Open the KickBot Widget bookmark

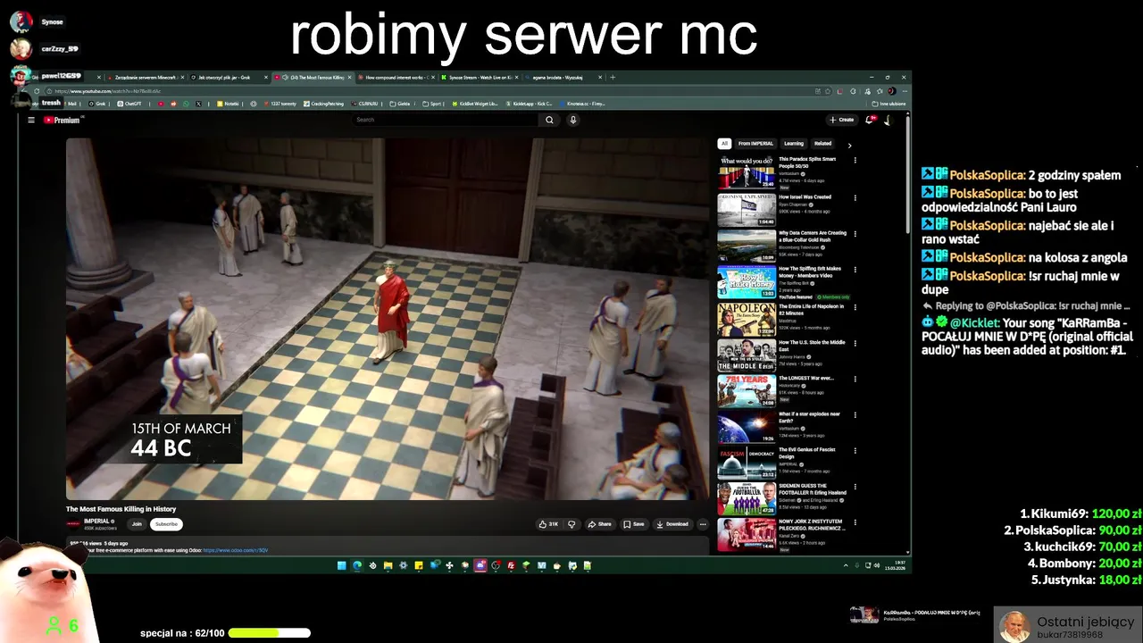pyautogui.click(x=475, y=104)
